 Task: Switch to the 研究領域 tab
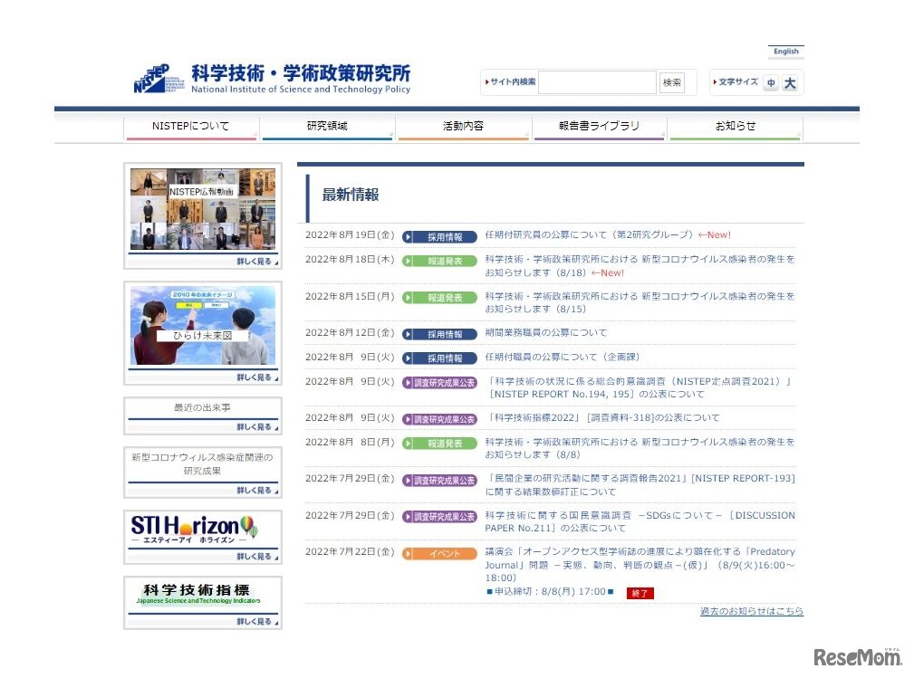327,128
